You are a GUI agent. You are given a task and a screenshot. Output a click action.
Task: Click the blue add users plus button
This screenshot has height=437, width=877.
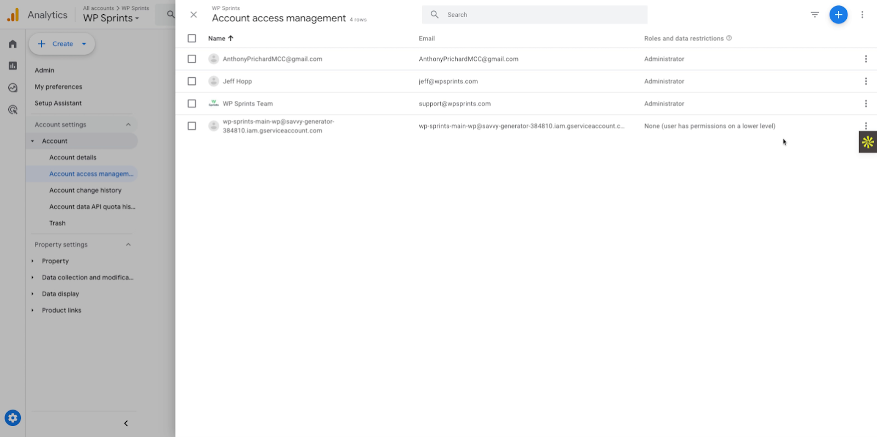838,15
